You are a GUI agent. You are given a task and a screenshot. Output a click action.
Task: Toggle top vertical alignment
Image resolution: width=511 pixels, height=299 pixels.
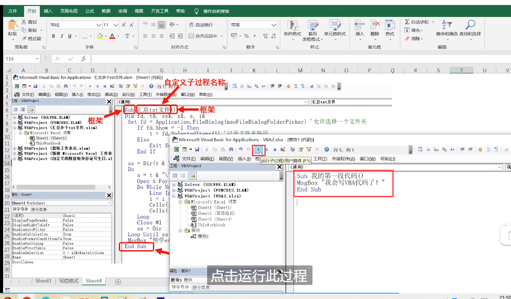pyautogui.click(x=145, y=25)
